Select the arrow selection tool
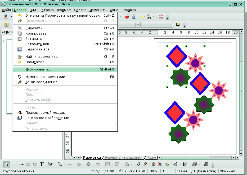Image resolution: width=247 pixels, height=175 pixels. (7, 164)
